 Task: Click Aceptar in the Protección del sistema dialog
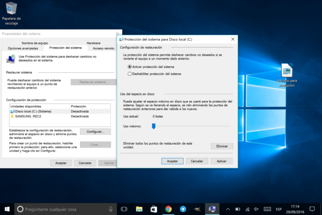click(x=172, y=161)
